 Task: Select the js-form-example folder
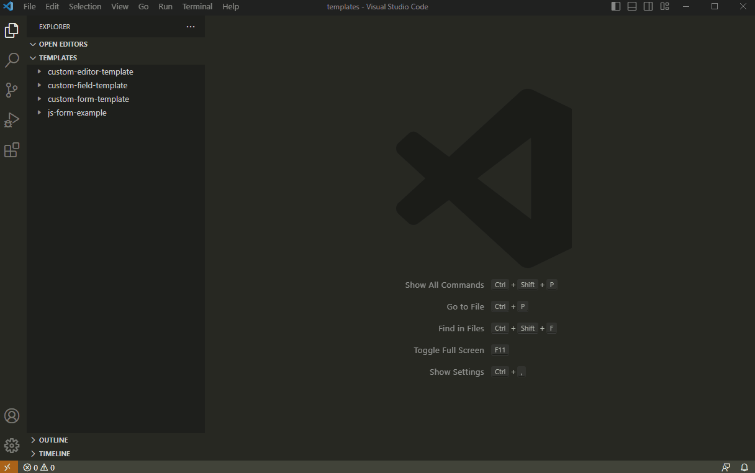click(x=76, y=113)
